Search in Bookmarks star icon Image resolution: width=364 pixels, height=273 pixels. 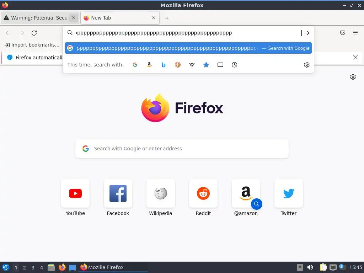(x=206, y=65)
